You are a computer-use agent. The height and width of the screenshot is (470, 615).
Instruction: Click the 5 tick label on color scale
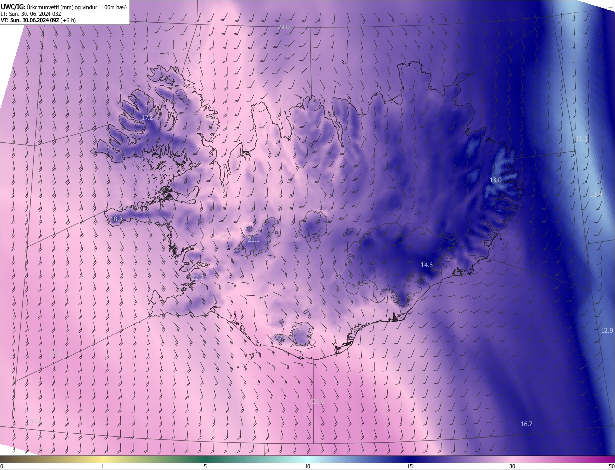tap(205, 466)
